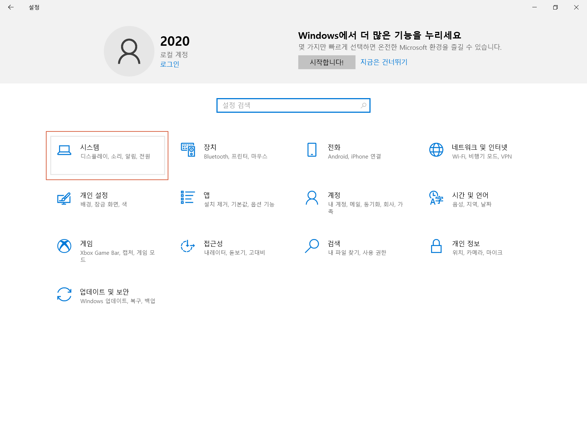This screenshot has height=421, width=587.
Task: Click '내레이터, 돋보기, 고대비' description text
Action: click(x=234, y=253)
